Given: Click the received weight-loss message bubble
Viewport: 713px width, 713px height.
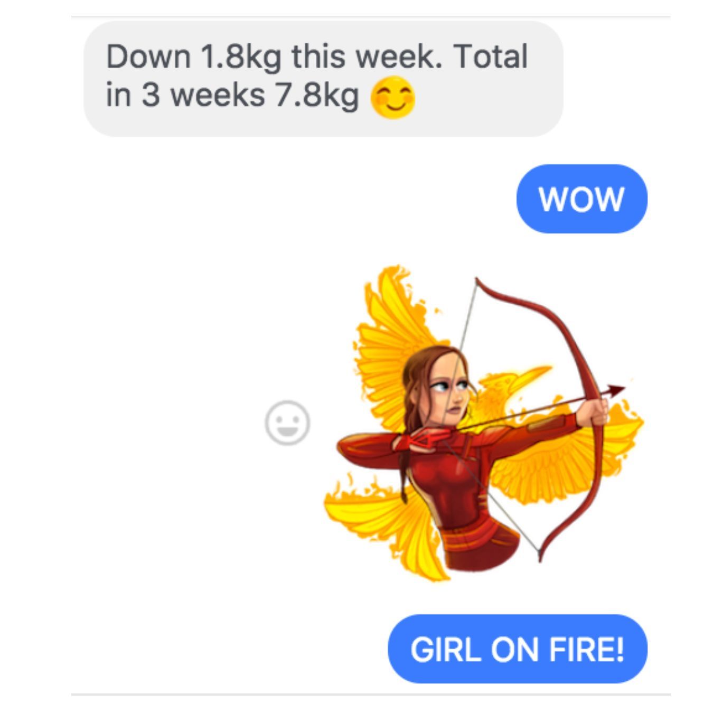Looking at the screenshot, I should tap(324, 79).
